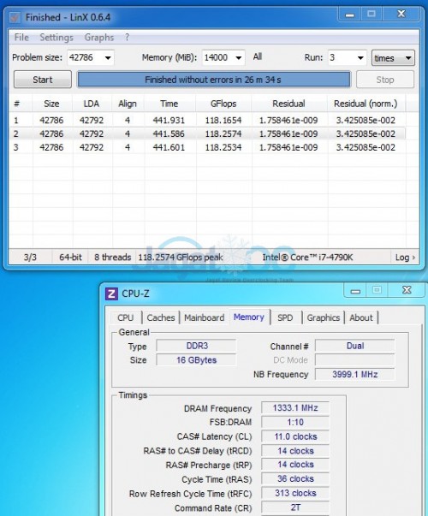Click the GFlops column header
The image size is (428, 516).
tap(223, 104)
